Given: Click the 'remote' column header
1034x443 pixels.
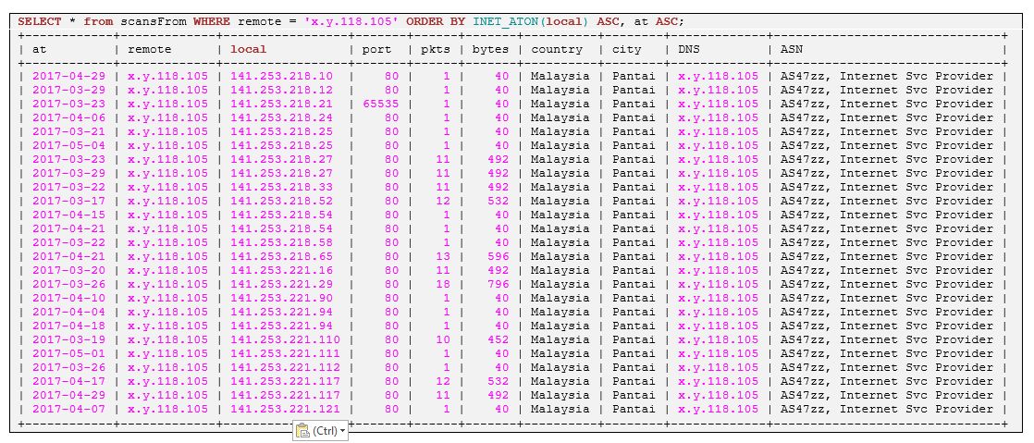Looking at the screenshot, I should [150, 49].
